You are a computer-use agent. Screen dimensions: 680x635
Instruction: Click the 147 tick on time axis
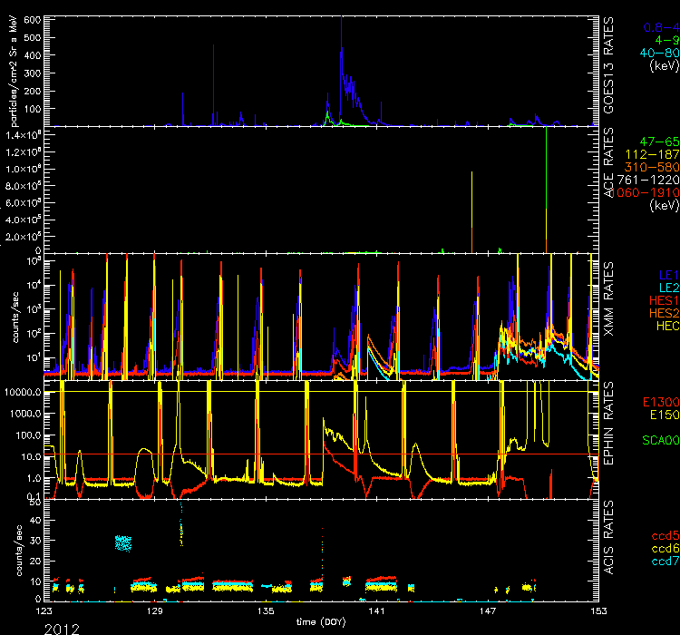click(488, 612)
